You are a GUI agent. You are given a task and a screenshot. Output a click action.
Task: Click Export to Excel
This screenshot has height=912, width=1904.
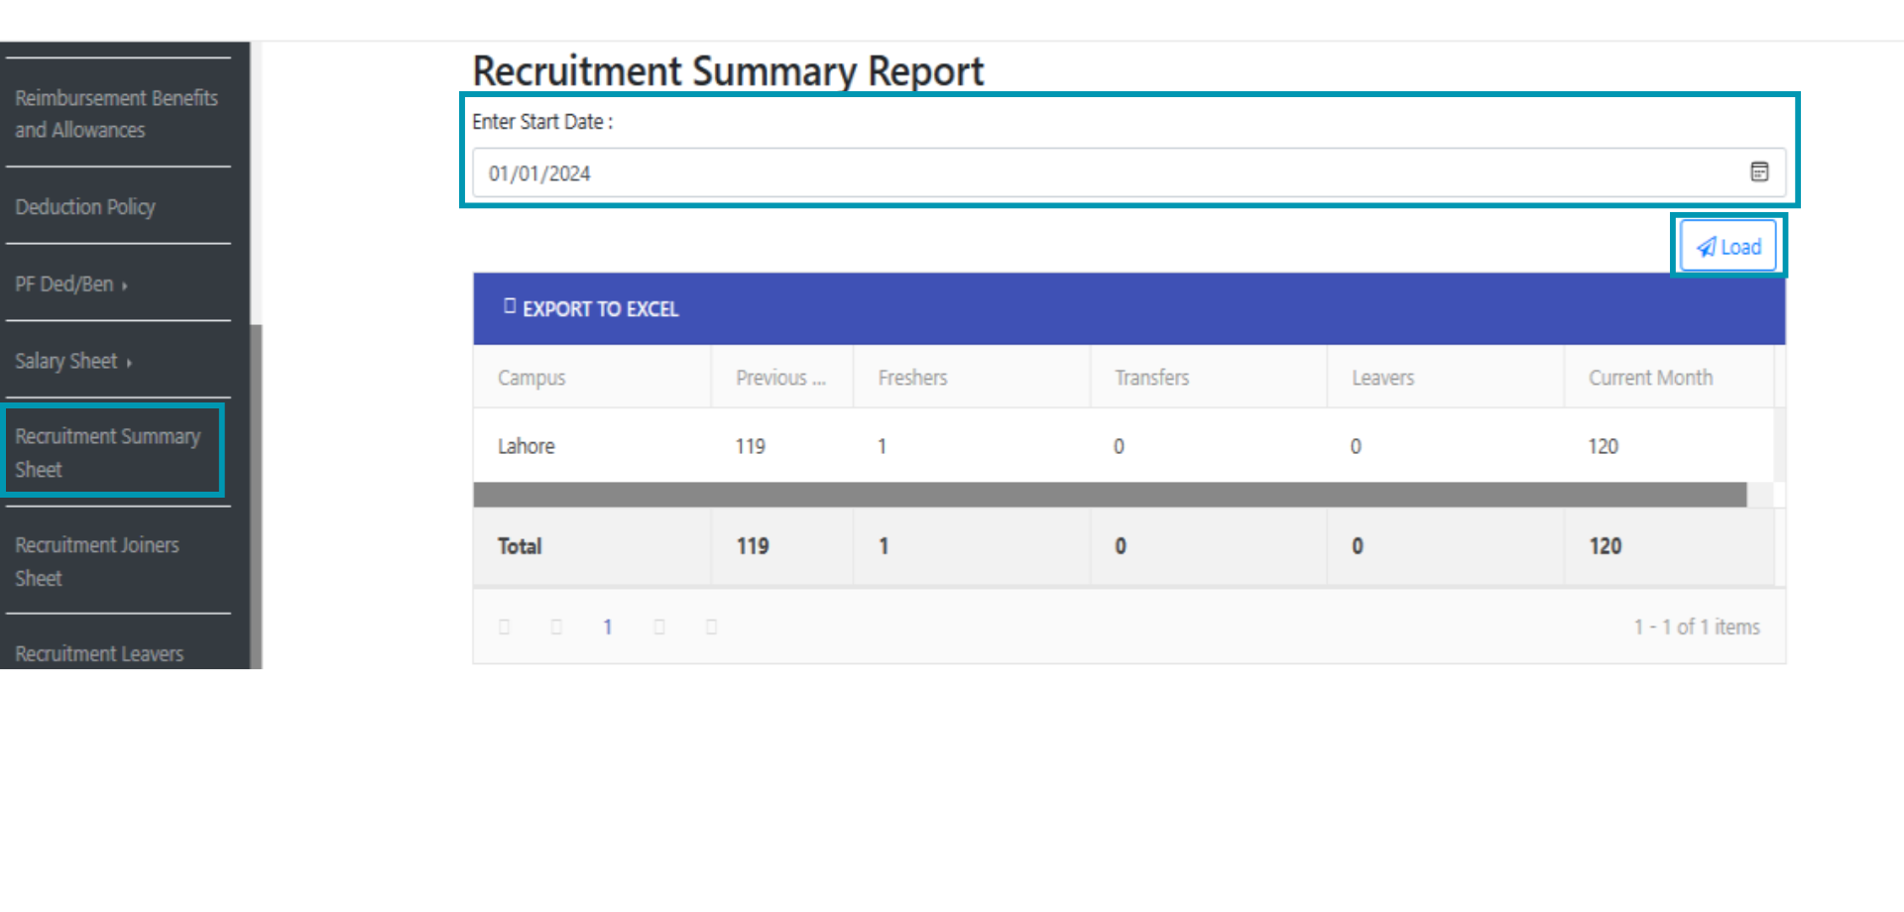pos(591,308)
